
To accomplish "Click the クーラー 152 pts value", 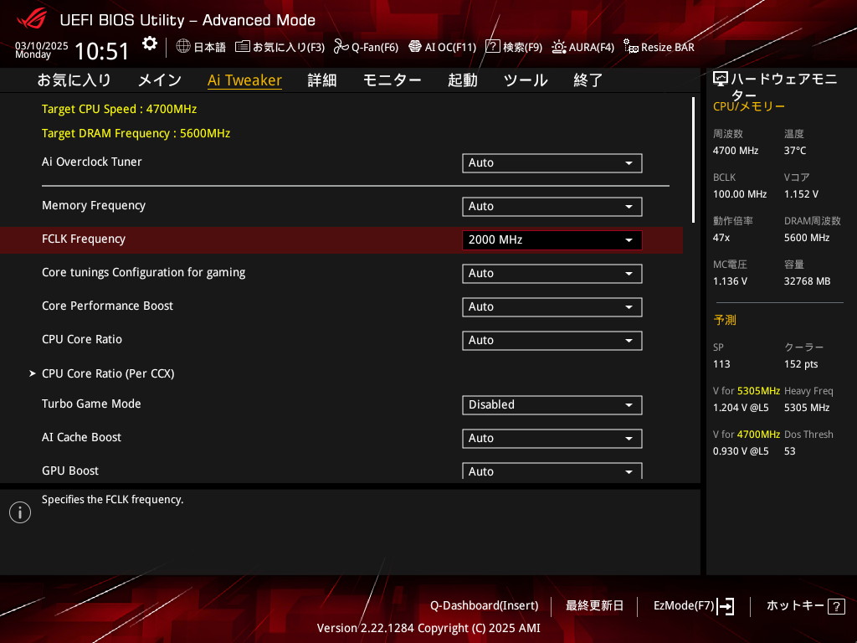I will (x=801, y=364).
